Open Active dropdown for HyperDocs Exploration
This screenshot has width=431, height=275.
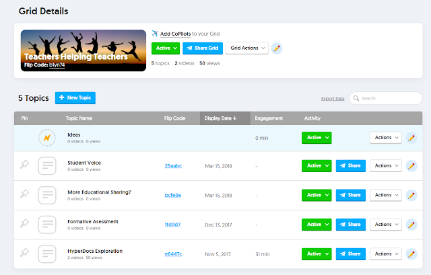(x=317, y=254)
